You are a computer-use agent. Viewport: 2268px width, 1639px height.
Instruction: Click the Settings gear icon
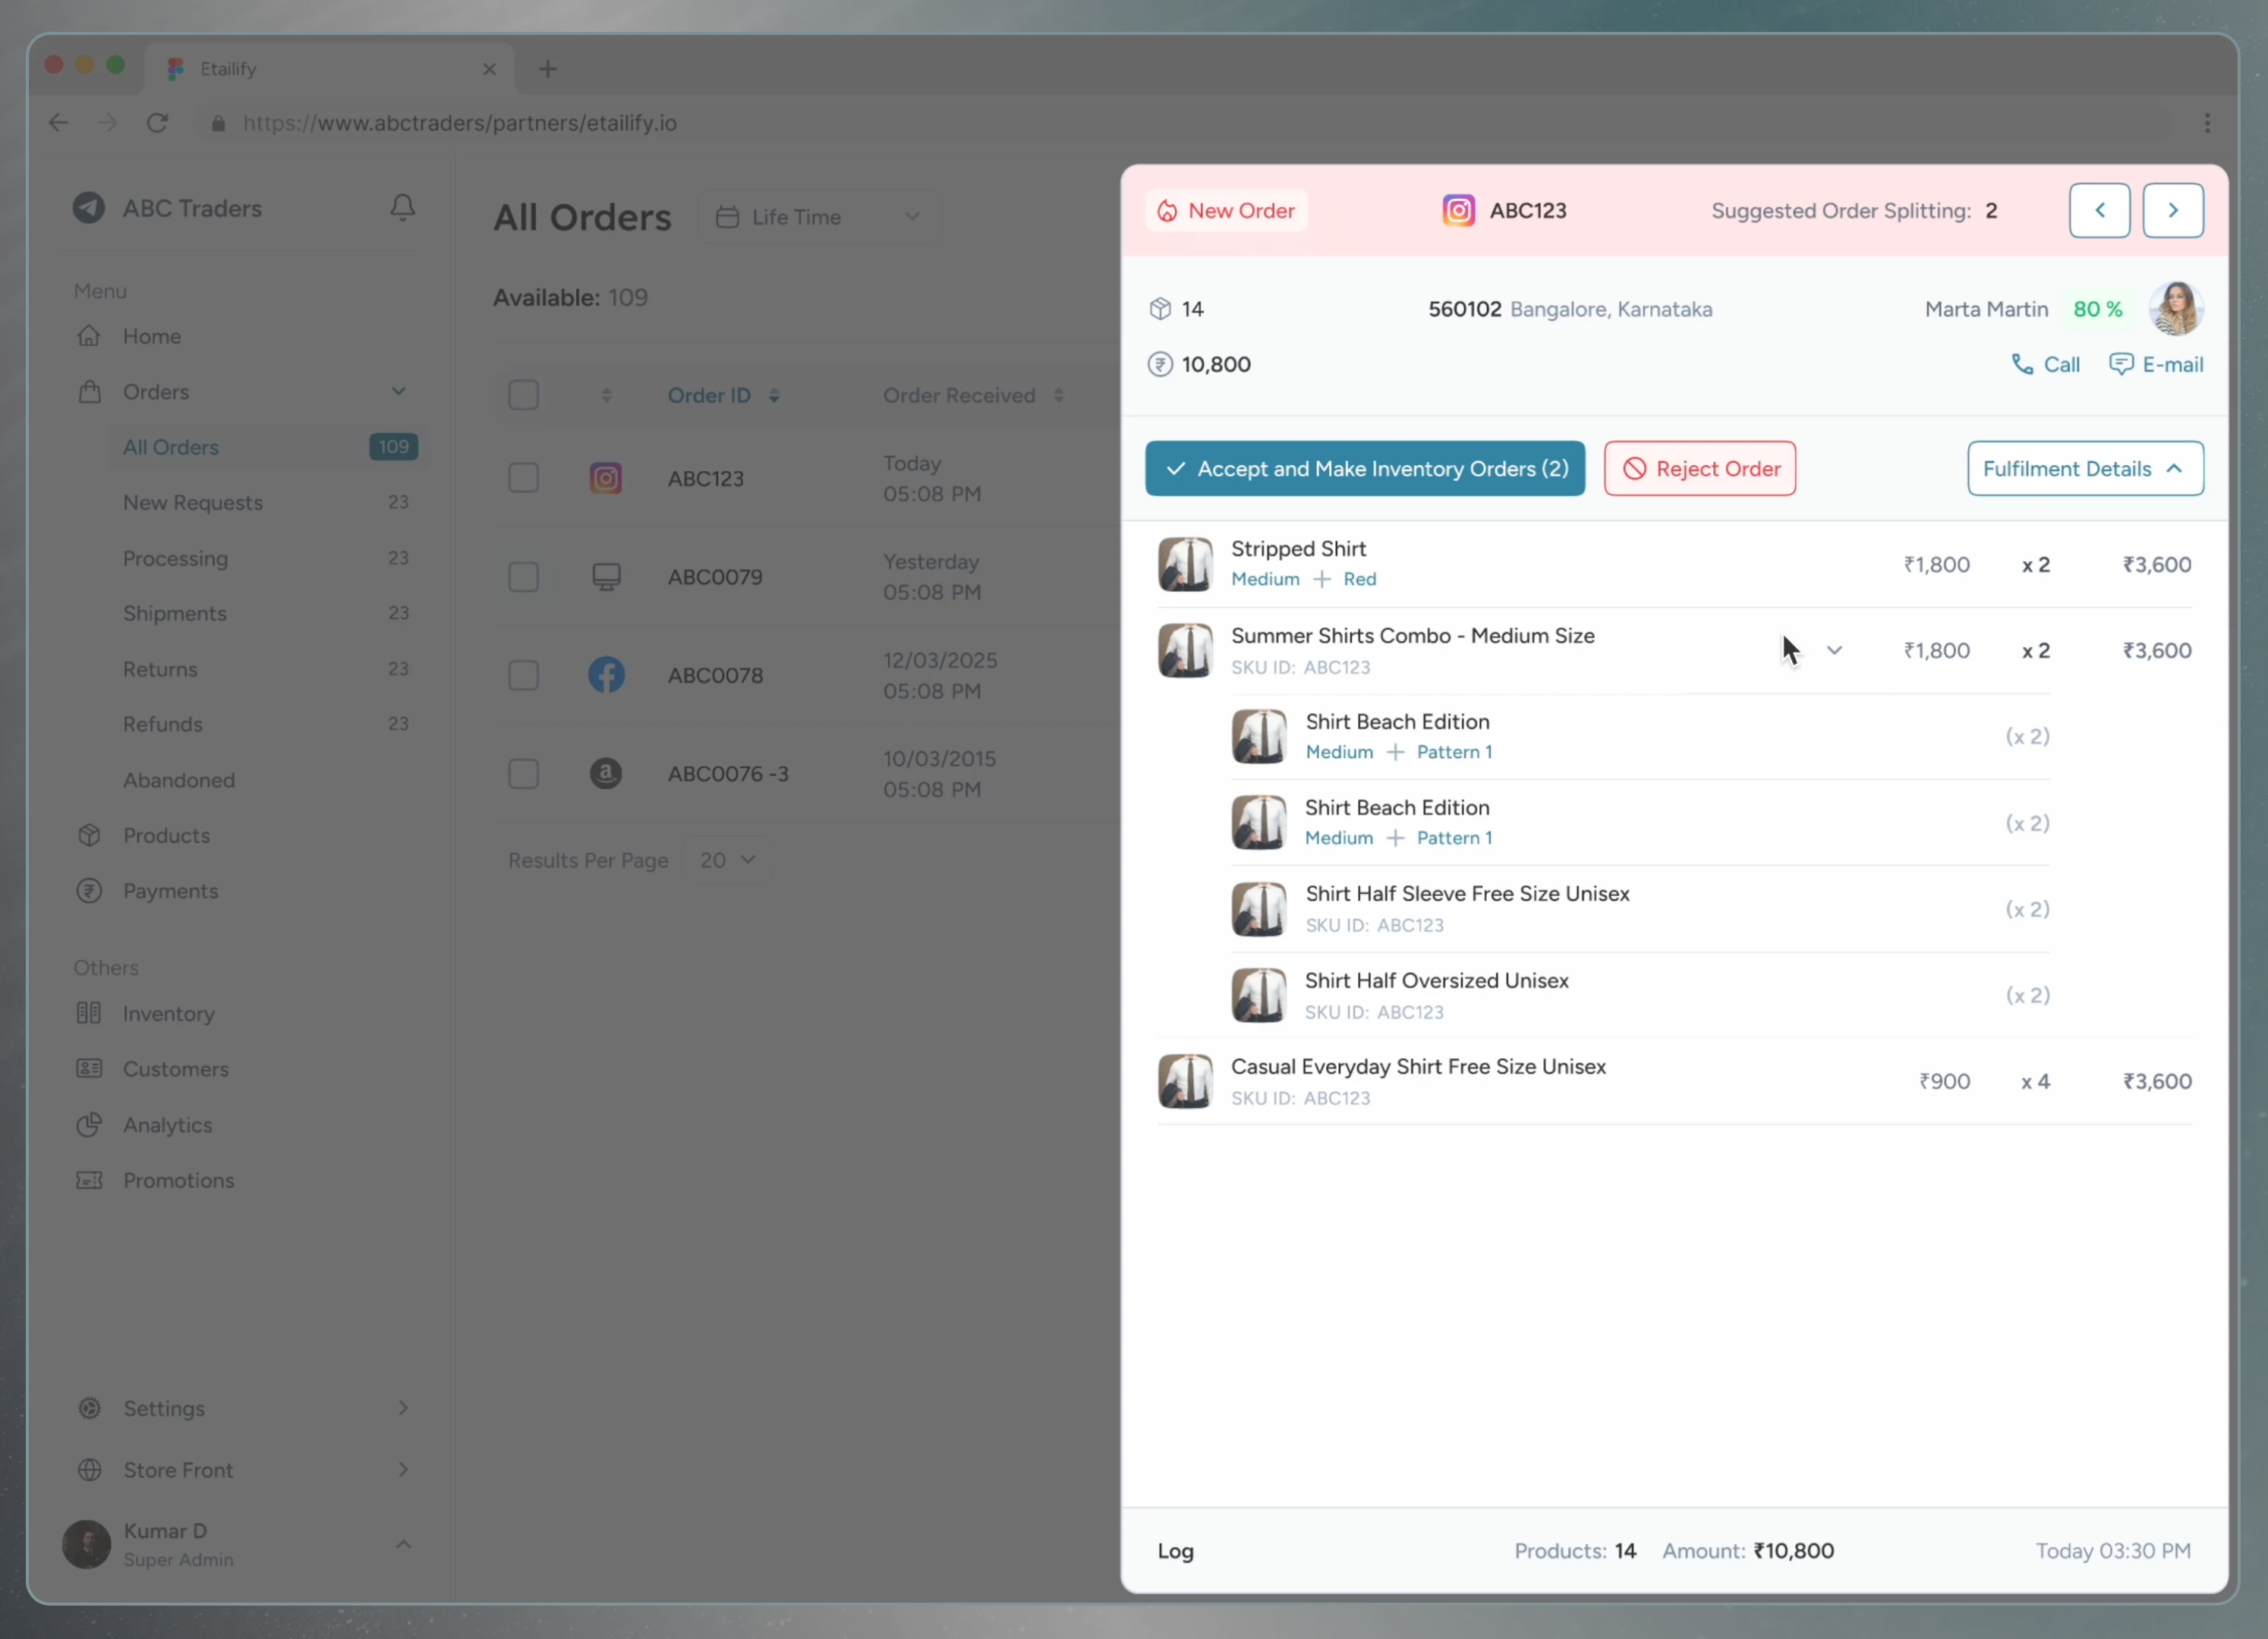pyautogui.click(x=90, y=1407)
